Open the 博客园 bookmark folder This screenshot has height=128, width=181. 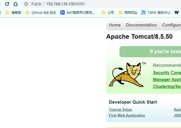[x=13, y=12]
